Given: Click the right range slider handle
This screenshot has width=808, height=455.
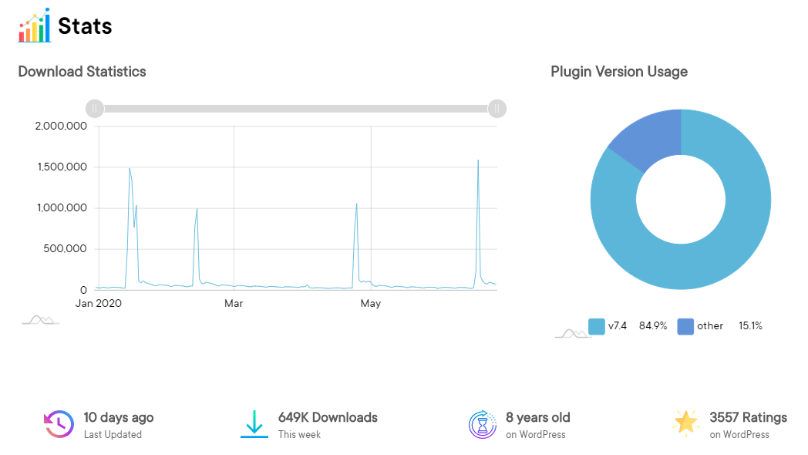Looking at the screenshot, I should [x=497, y=109].
